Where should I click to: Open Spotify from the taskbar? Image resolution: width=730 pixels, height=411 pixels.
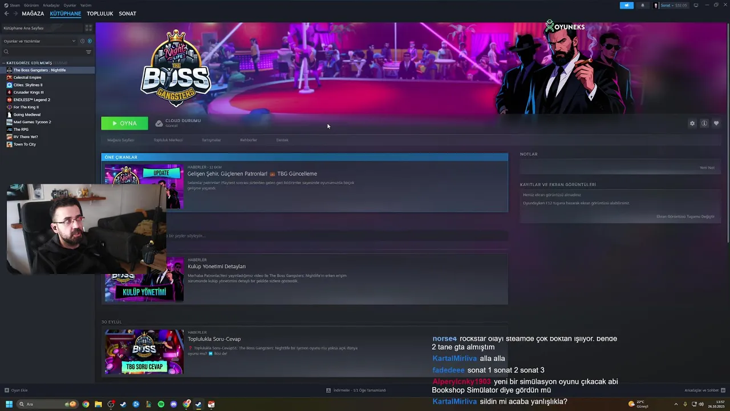(161, 404)
